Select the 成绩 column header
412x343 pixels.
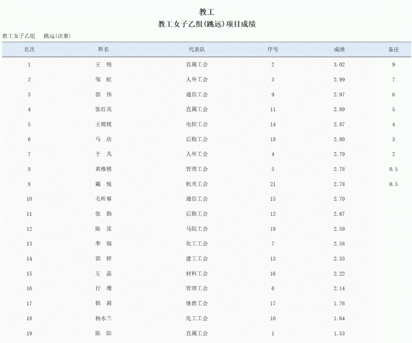click(339, 50)
